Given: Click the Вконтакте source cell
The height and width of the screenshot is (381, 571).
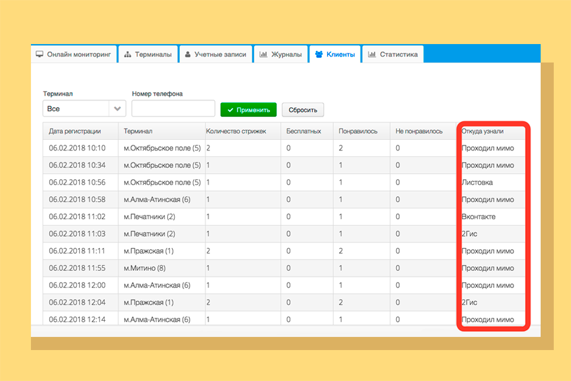Looking at the screenshot, I should point(478,217).
